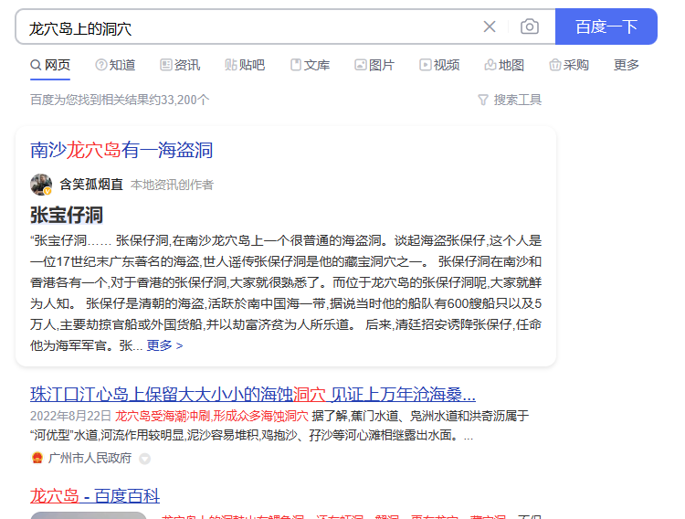The image size is (685, 519).
Task: Click the shopping bag icon in 采购 tab
Action: coord(554,65)
